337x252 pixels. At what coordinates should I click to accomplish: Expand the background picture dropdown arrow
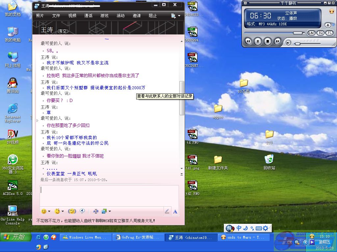(x=110, y=211)
